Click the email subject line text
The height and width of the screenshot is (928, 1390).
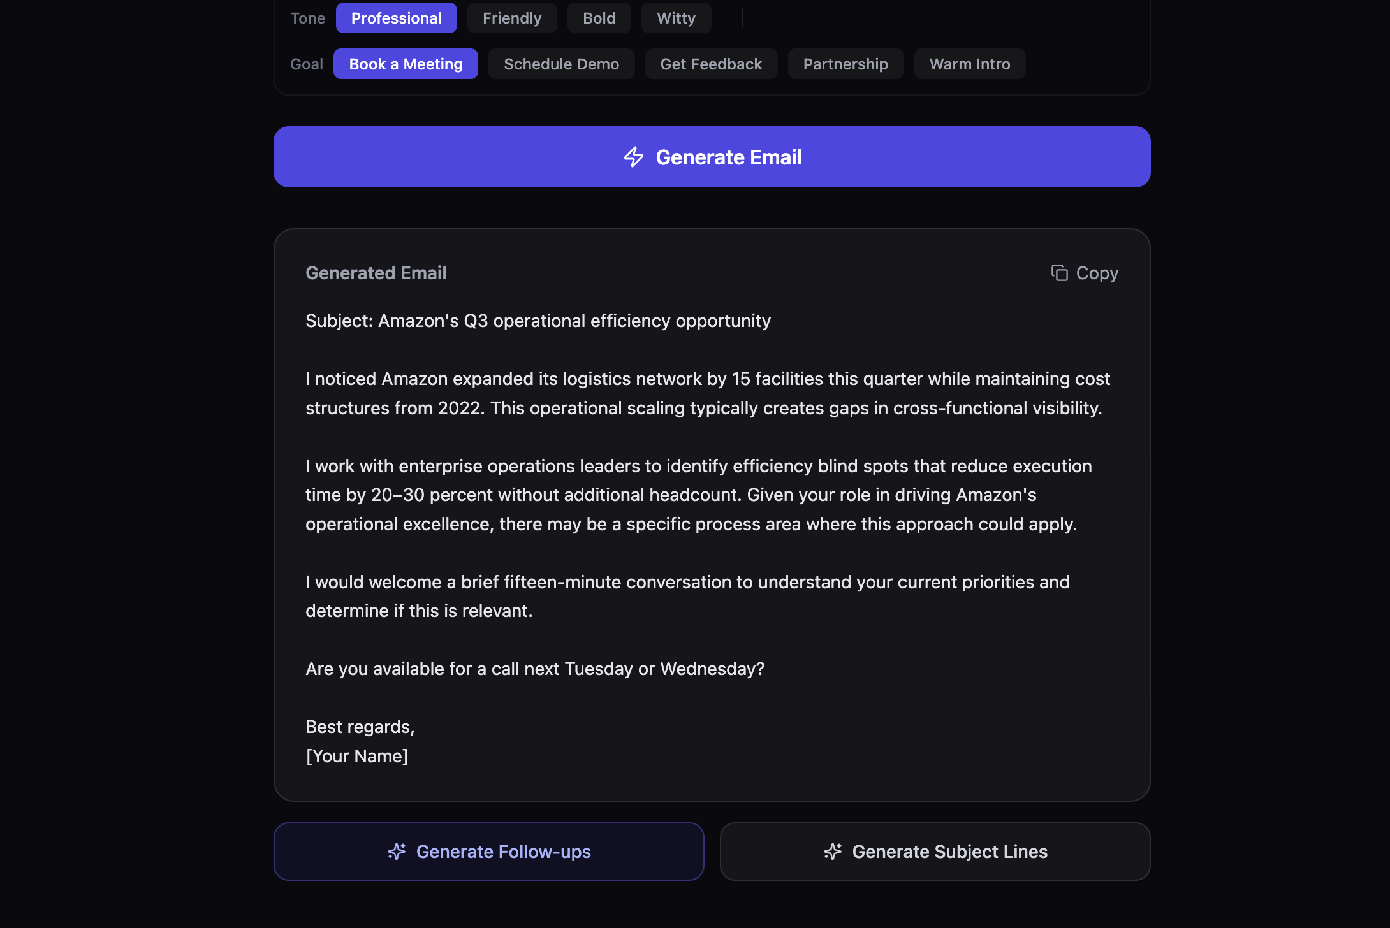pos(538,321)
